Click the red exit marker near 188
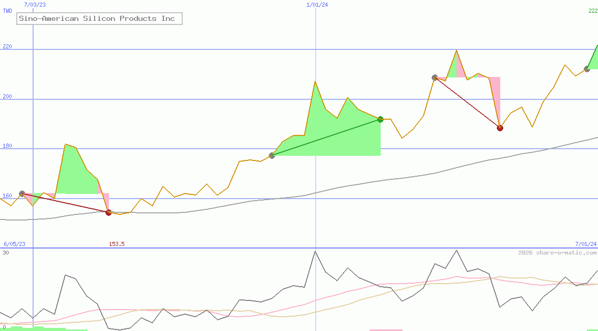This screenshot has width=598, height=331. pos(500,128)
